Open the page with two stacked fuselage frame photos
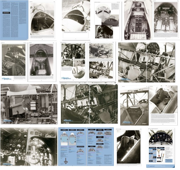Viewport: 180px width, 170px height. click(x=101, y=61)
